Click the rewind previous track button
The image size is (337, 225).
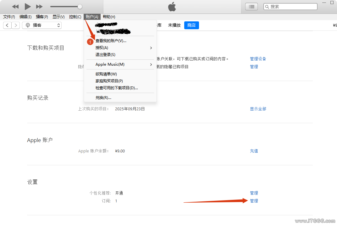tap(15, 7)
